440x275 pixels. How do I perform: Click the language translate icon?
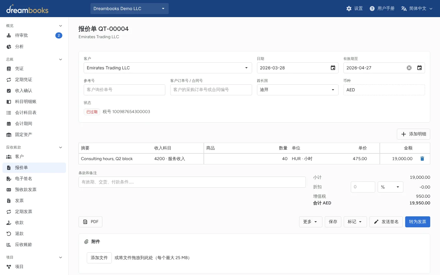click(404, 9)
